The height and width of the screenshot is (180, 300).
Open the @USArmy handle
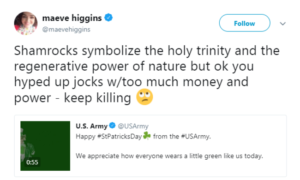(133, 126)
